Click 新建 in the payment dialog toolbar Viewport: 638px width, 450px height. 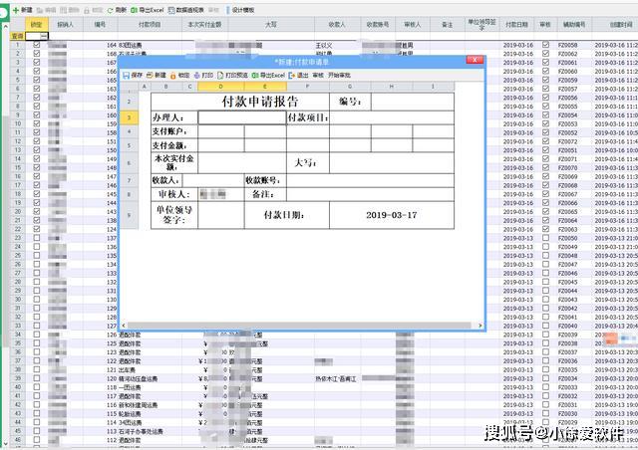pos(157,76)
